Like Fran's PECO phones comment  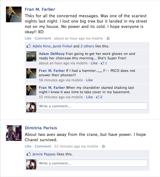coord(90,80)
